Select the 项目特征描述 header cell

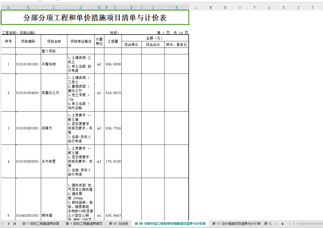[x=81, y=41]
